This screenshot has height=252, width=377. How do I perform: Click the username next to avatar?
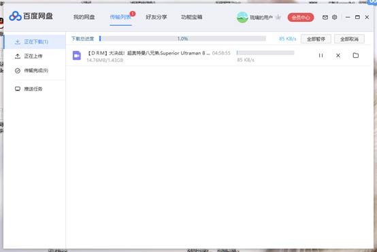[261, 17]
